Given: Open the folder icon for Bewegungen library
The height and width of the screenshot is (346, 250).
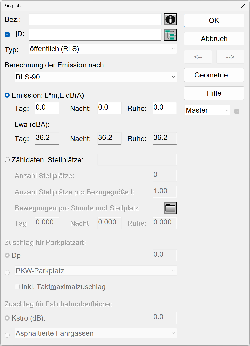Looking at the screenshot, I should coord(170,208).
